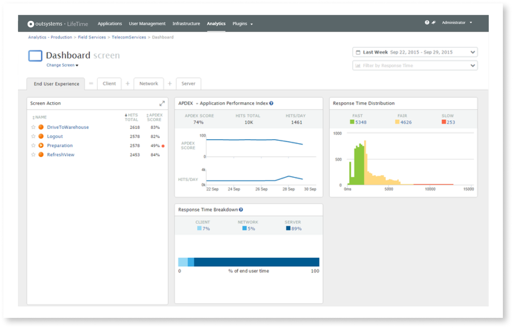513x328 pixels.
Task: Go to Field Services via breadcrumb
Action: point(92,37)
